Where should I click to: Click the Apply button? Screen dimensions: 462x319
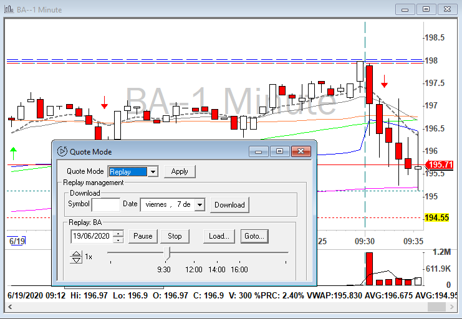click(x=180, y=171)
